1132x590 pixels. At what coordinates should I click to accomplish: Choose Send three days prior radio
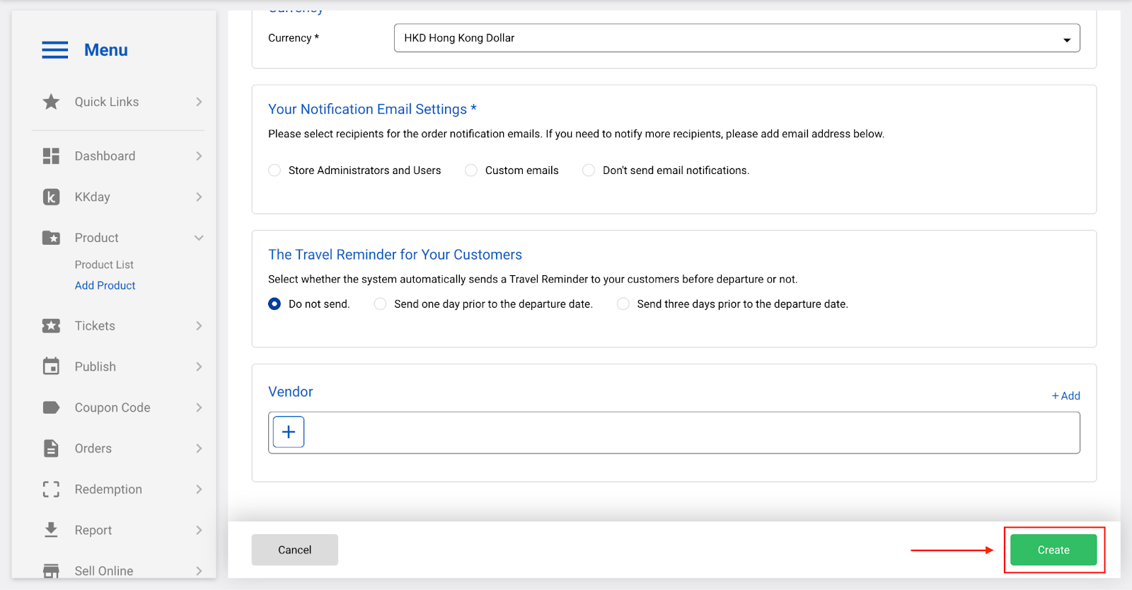pyautogui.click(x=623, y=304)
